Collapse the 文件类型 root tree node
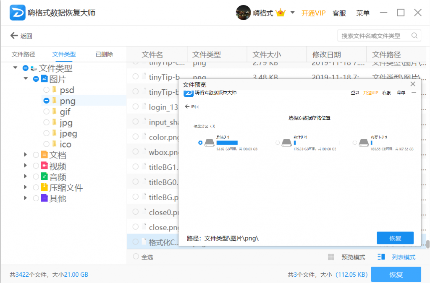This screenshot has height=283, width=430. (x=16, y=68)
